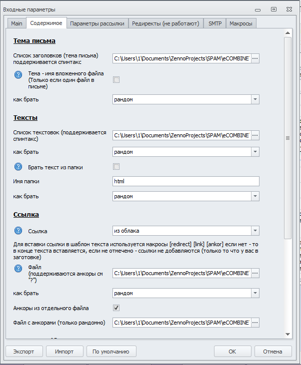This screenshot has height=365, width=301.
Task: Click help icon next to 'Тема - имя вложенного файла'
Action: 18,75
